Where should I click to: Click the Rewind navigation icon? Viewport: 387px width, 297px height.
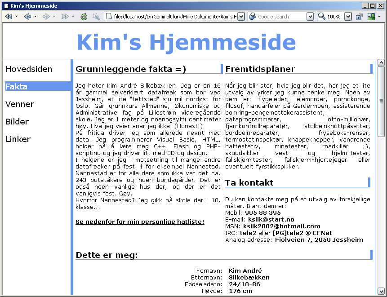(x=9, y=17)
